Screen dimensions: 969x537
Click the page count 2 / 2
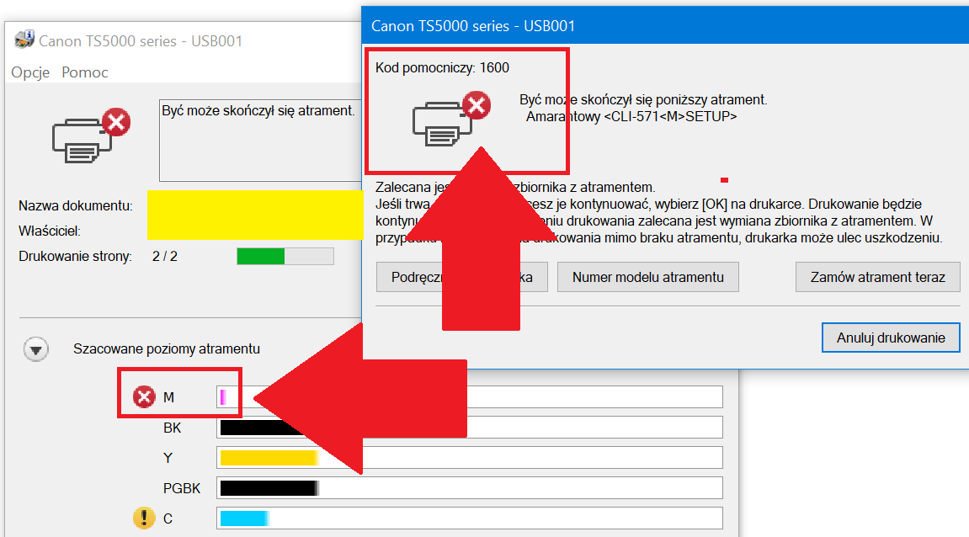tap(165, 257)
